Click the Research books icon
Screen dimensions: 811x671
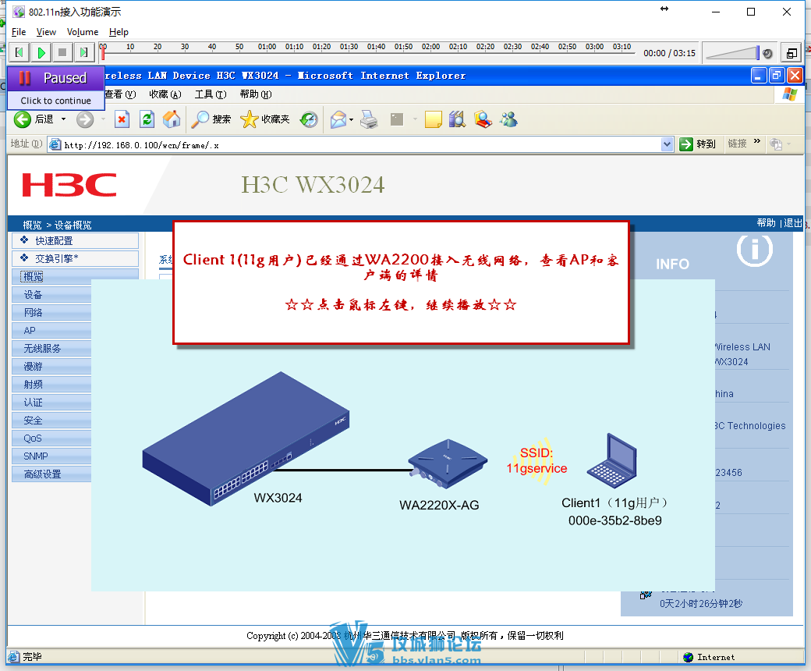[x=457, y=119]
